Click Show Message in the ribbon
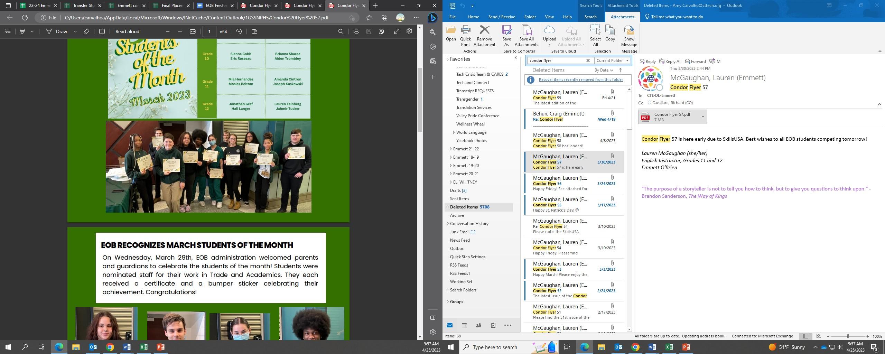 coord(629,36)
